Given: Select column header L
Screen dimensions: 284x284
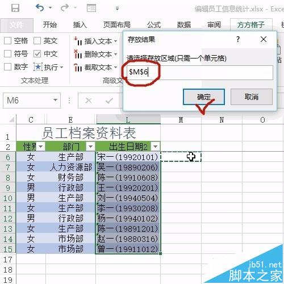Looking at the screenshot, I should click(x=128, y=120).
